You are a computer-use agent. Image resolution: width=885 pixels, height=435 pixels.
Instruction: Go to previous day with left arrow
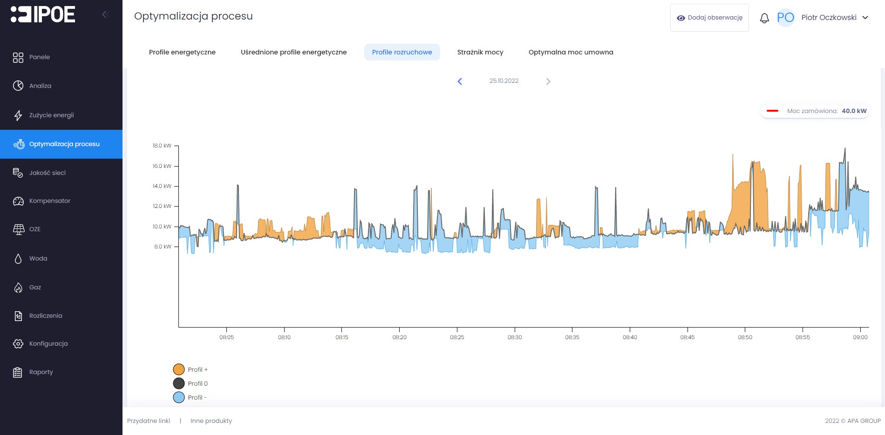tap(460, 81)
